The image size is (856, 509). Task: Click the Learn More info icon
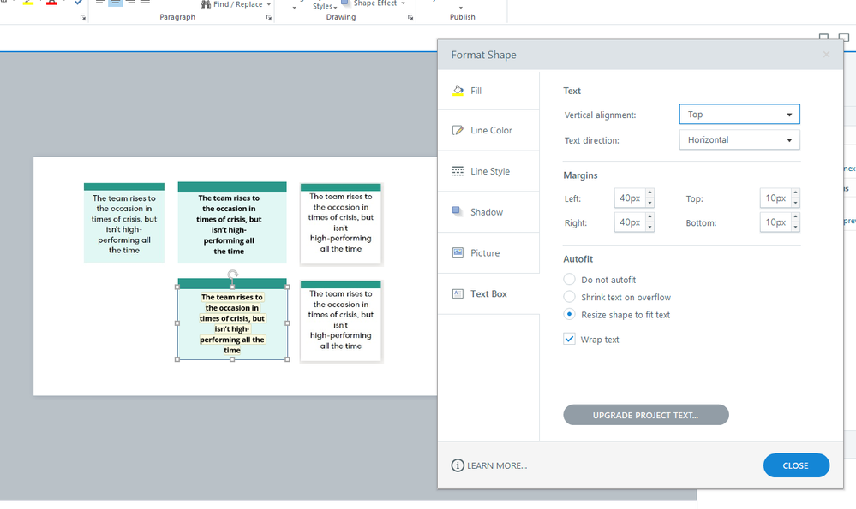click(x=458, y=465)
